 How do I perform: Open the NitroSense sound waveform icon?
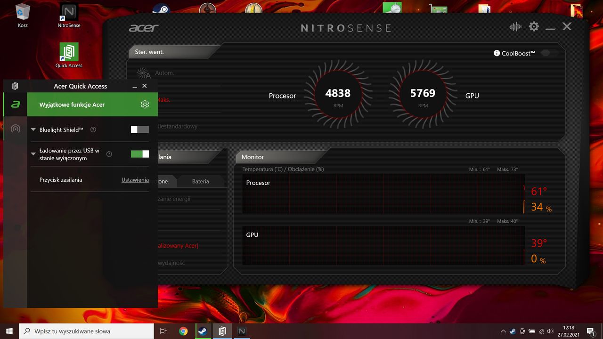tap(515, 27)
